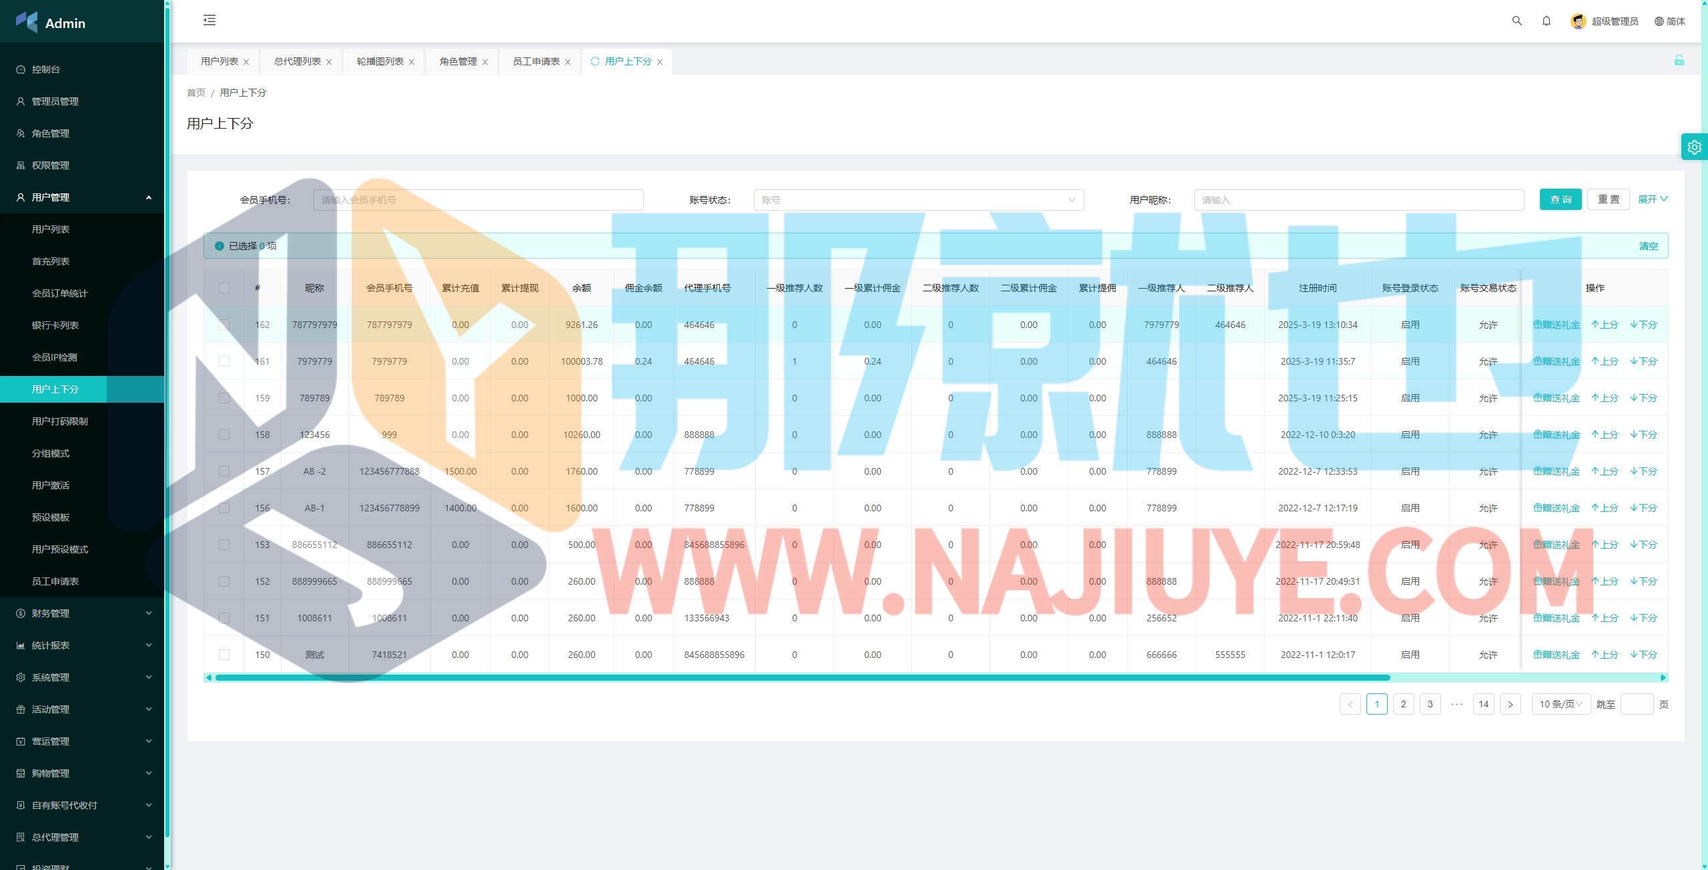Viewport: 1708px width, 870px height.
Task: Switch to the 角色管理 tab
Action: click(458, 61)
